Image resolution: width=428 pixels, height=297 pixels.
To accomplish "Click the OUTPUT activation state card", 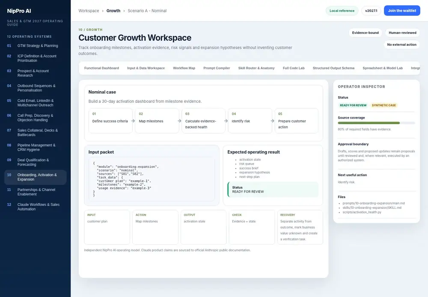I will tap(203, 227).
